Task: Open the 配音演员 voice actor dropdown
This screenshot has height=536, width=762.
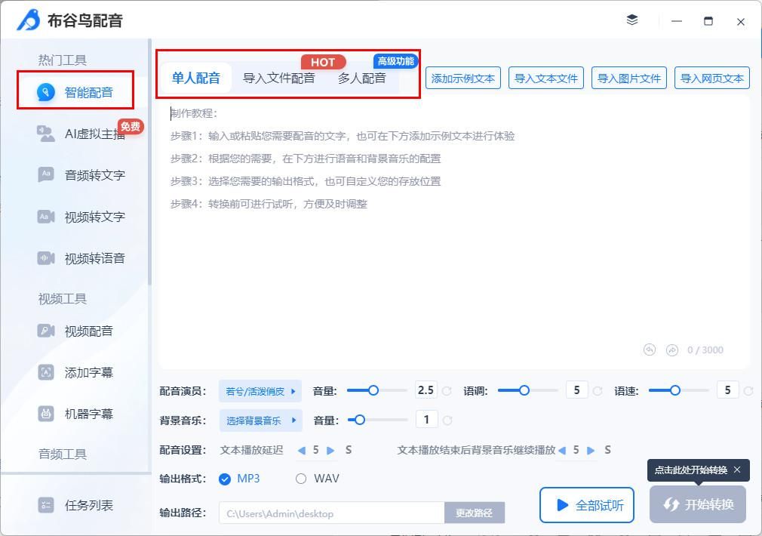Action: [x=260, y=391]
